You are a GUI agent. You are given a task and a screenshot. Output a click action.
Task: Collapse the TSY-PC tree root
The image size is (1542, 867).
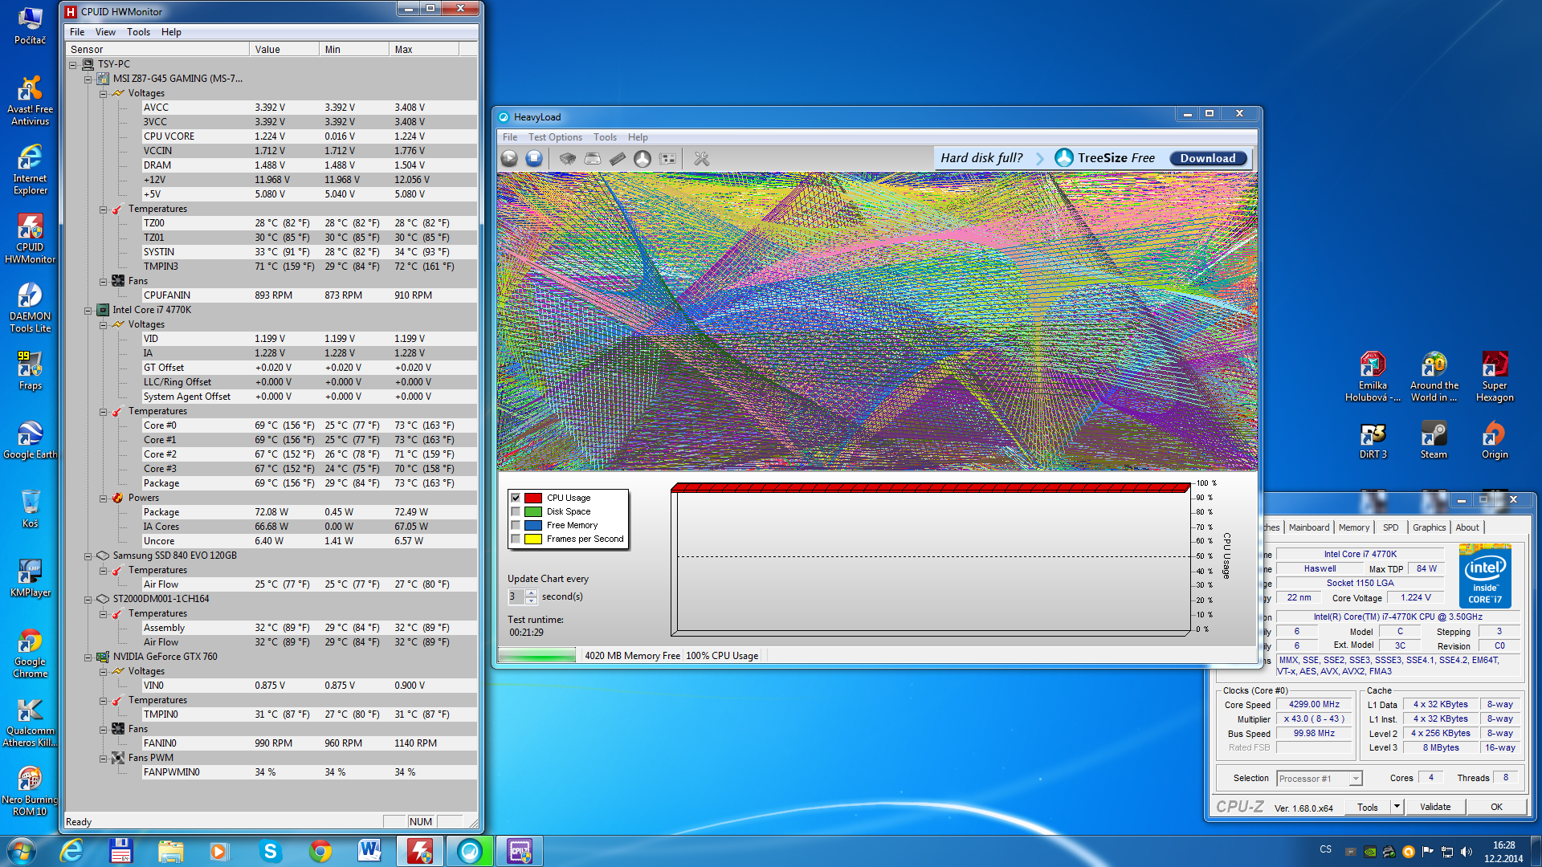72,64
